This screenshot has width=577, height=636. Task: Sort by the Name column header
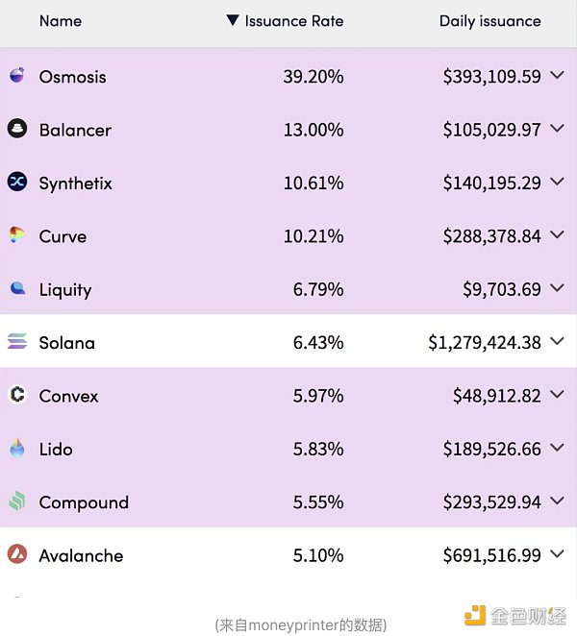(61, 21)
